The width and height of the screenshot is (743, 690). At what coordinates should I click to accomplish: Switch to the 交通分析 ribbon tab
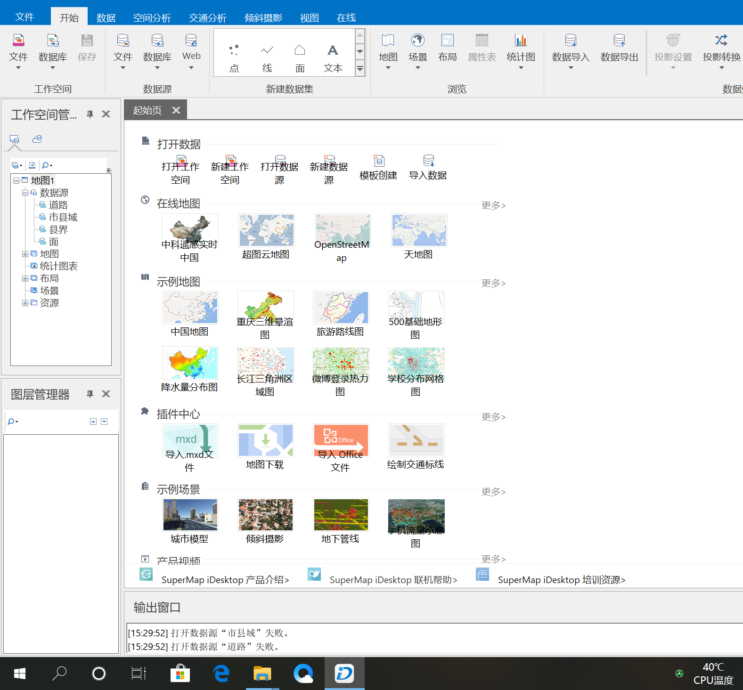pos(208,18)
